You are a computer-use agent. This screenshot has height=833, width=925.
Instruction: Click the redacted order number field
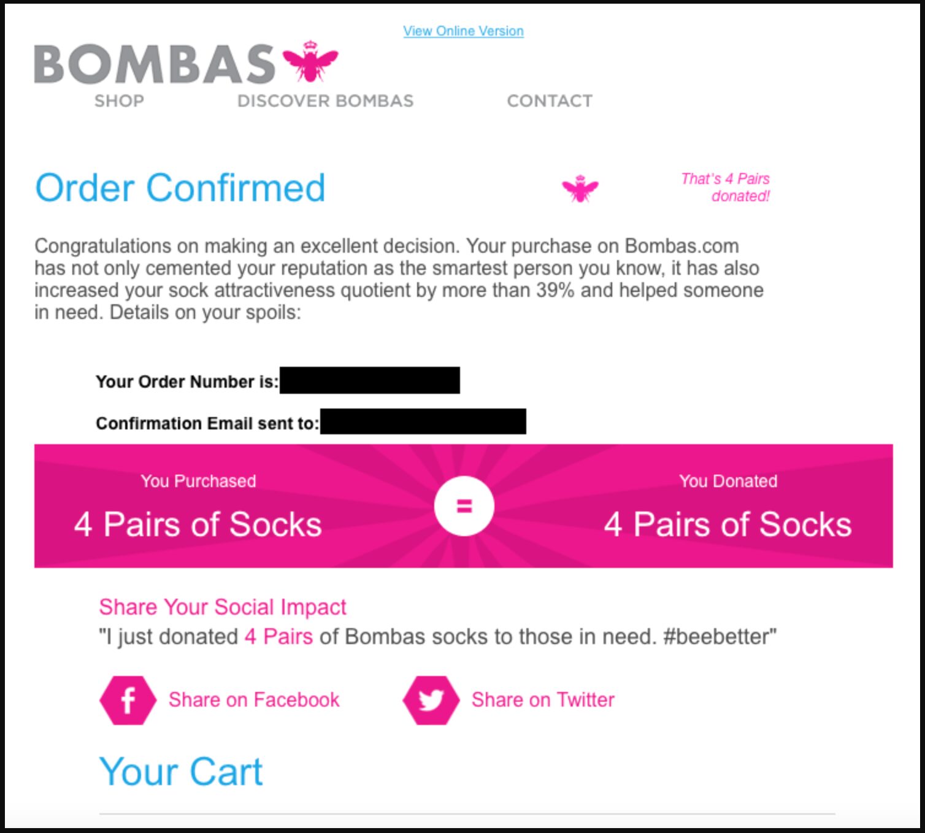pyautogui.click(x=370, y=382)
